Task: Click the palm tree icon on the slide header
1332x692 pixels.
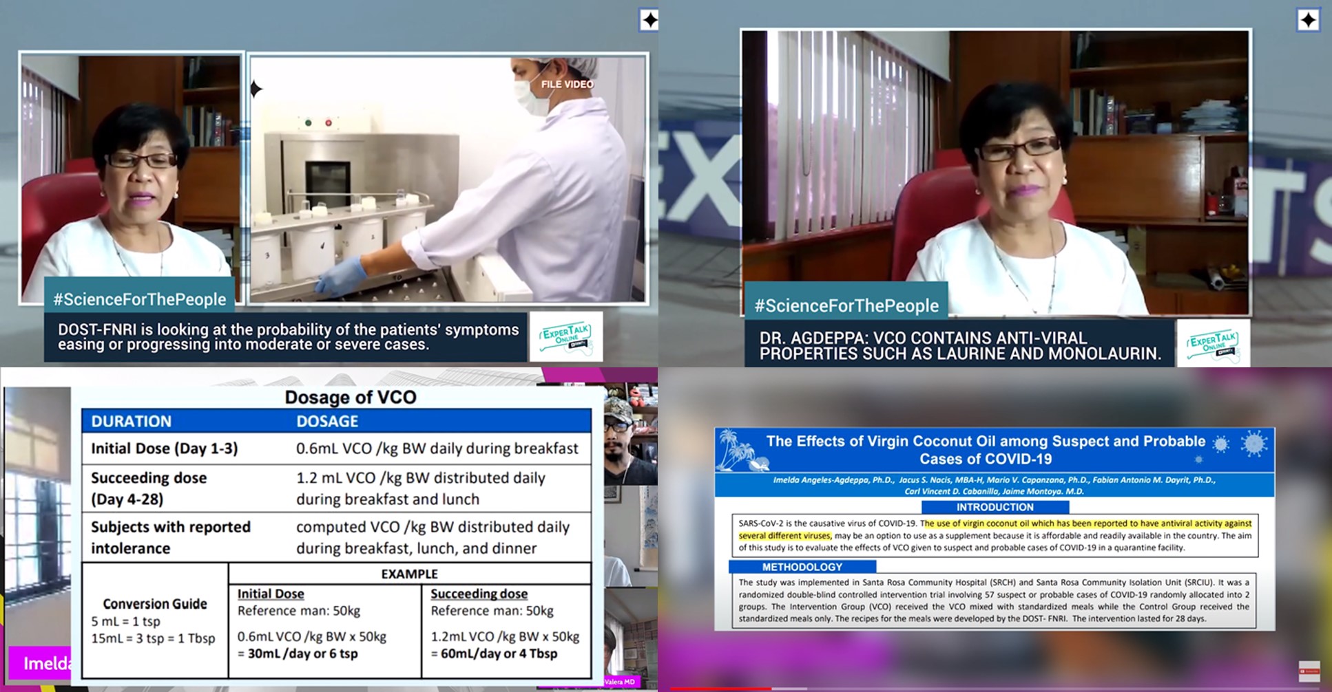Action: [x=737, y=451]
